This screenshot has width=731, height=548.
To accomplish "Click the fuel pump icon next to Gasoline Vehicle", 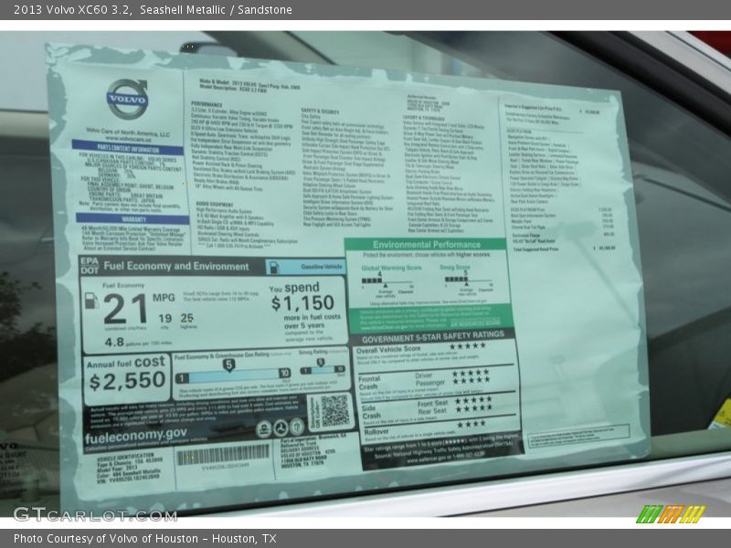I will pos(274,268).
